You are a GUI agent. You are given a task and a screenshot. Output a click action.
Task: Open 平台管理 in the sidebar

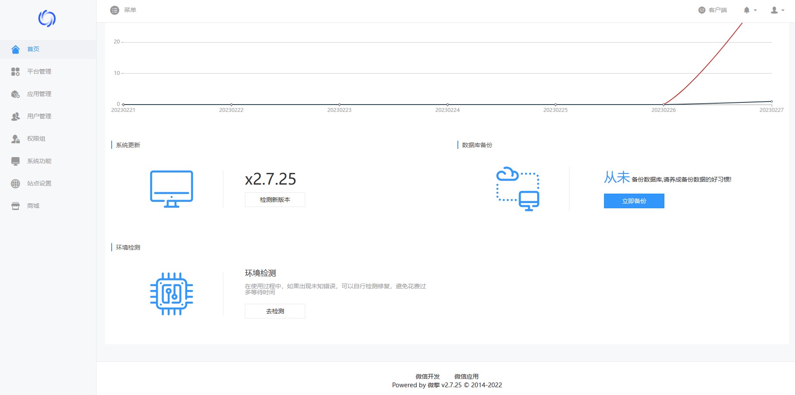pos(39,71)
